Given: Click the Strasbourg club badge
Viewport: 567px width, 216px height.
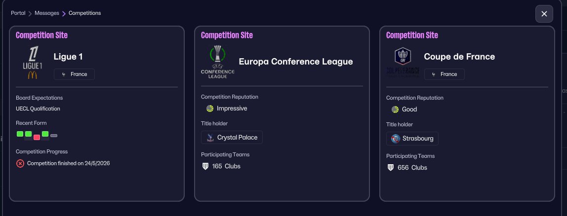Looking at the screenshot, I should (395, 139).
